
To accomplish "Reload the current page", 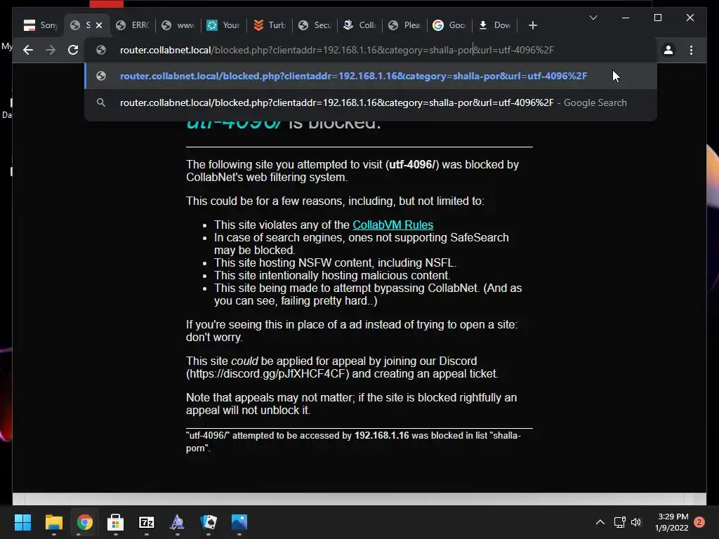I will click(73, 50).
